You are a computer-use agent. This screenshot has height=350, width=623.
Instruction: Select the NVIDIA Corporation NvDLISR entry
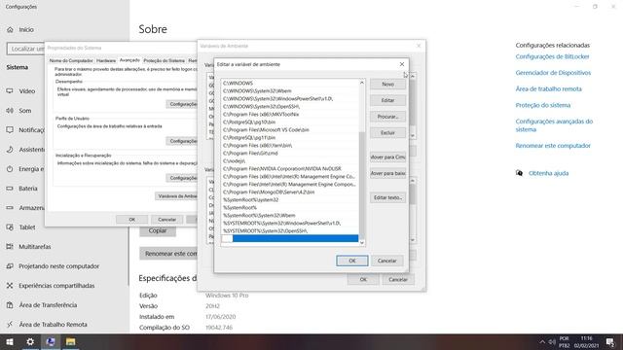click(x=290, y=168)
